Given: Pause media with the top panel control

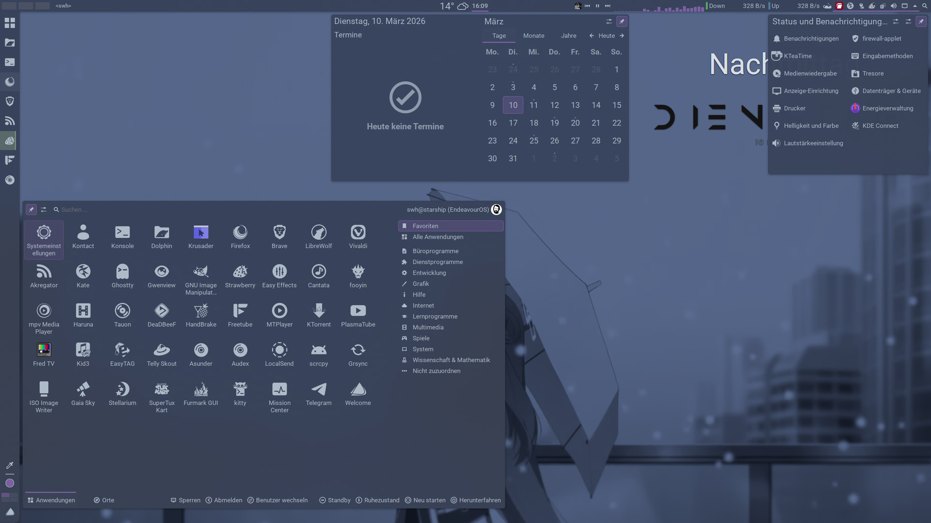Looking at the screenshot, I should (597, 6).
